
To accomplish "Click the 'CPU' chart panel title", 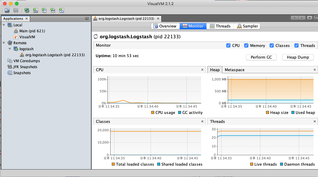I will 100,70.
